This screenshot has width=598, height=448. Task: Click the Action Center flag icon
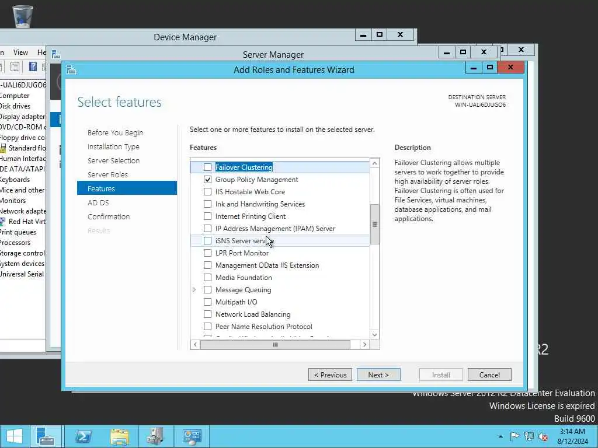click(x=514, y=436)
